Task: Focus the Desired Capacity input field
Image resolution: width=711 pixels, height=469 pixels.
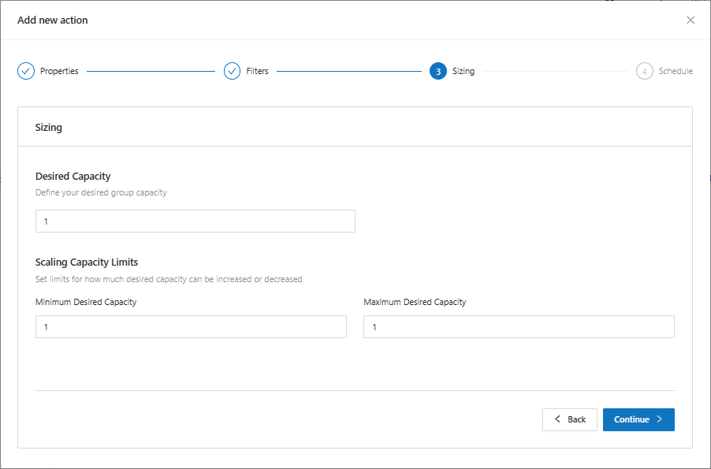Action: (195, 221)
